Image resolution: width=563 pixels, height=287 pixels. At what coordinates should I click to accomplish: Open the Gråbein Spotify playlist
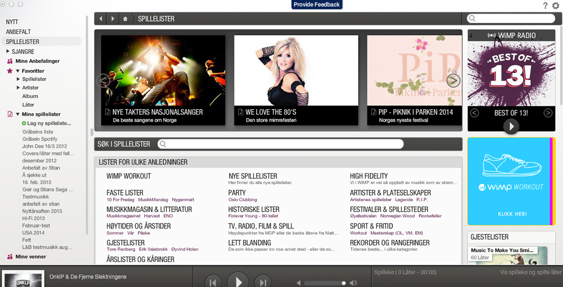[x=40, y=139]
